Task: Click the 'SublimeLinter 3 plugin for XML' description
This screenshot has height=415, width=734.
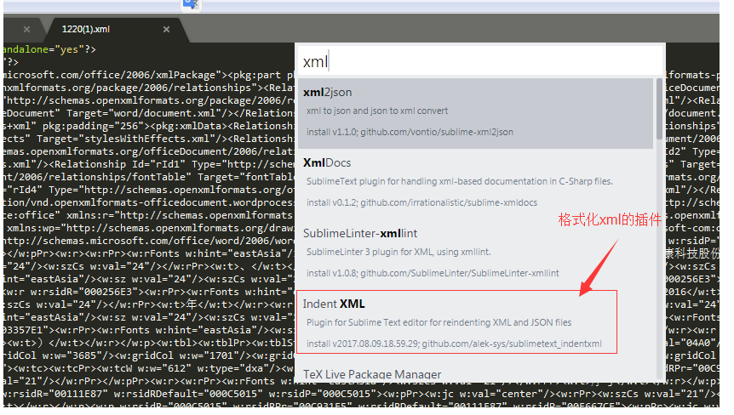Action: point(399,253)
